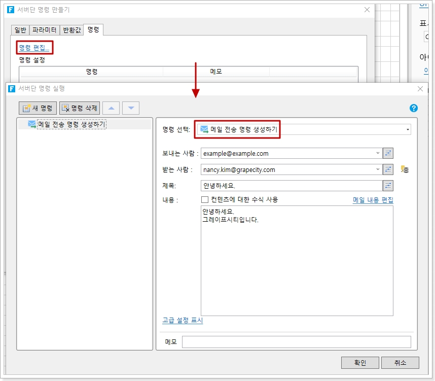Click the settings icon beside 보내는 사람 field
The width and height of the screenshot is (435, 381).
click(x=388, y=153)
